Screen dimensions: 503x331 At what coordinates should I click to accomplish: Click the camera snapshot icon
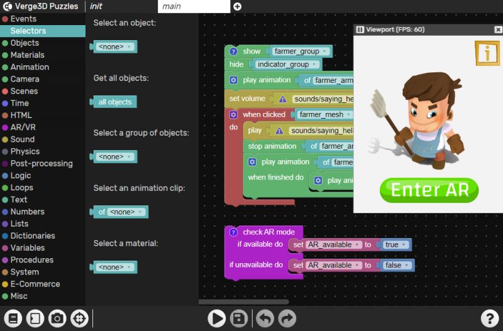pyautogui.click(x=57, y=318)
